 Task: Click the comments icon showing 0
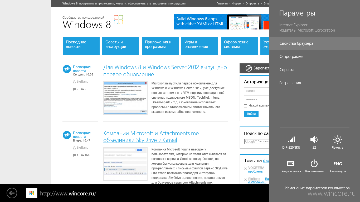(74, 89)
